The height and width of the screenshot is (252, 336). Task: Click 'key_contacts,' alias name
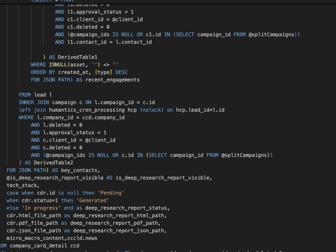coord(81,170)
